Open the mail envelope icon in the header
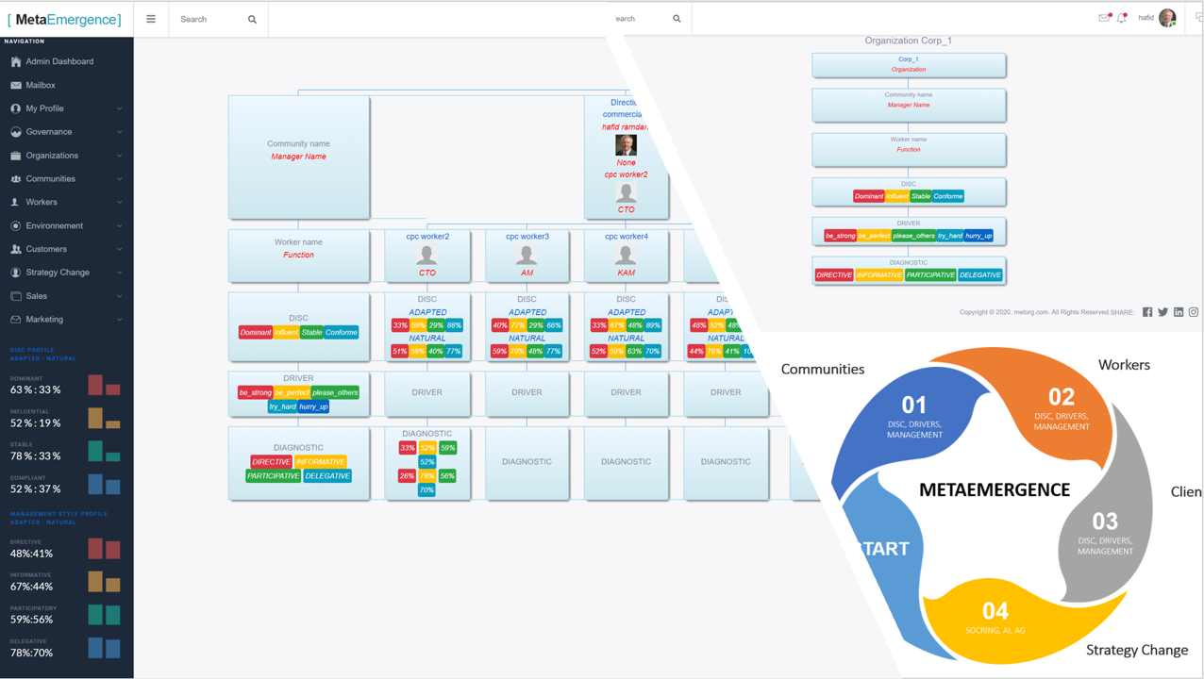The width and height of the screenshot is (1204, 679). click(x=1104, y=18)
